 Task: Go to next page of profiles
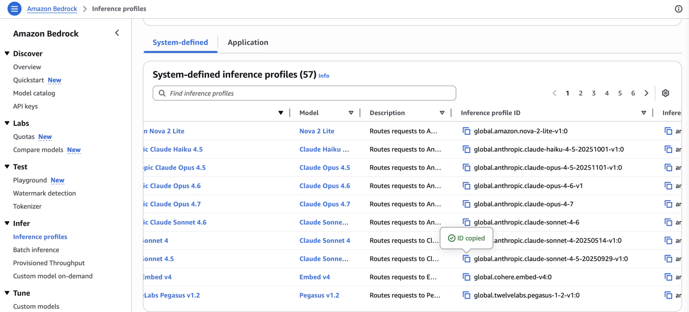(x=646, y=93)
